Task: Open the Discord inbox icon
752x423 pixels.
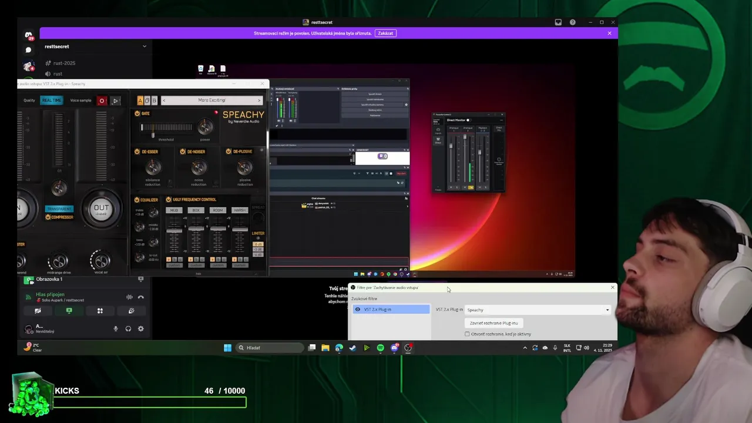Action: (x=558, y=22)
